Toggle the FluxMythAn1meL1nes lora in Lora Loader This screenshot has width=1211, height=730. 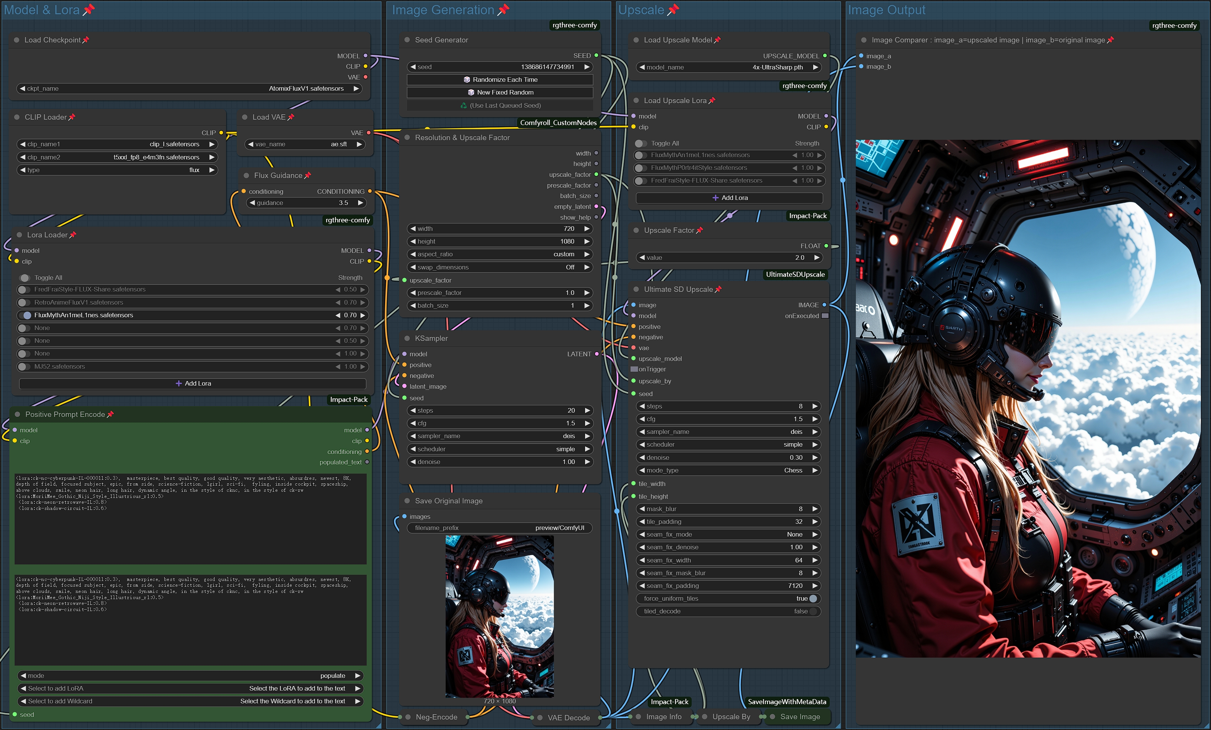pos(25,315)
